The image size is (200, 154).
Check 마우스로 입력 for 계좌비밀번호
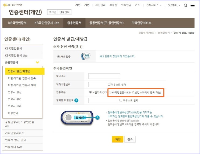pos(109,84)
